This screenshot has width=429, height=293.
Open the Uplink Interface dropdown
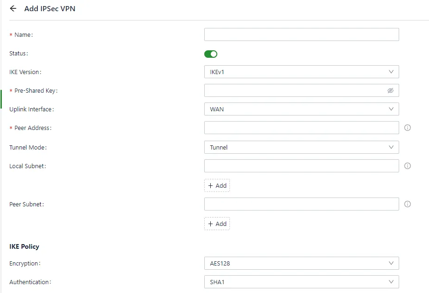pyautogui.click(x=302, y=109)
